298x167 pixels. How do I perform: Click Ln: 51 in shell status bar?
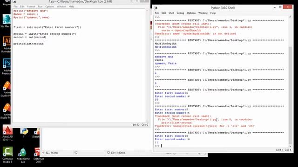pyautogui.click(x=279, y=150)
